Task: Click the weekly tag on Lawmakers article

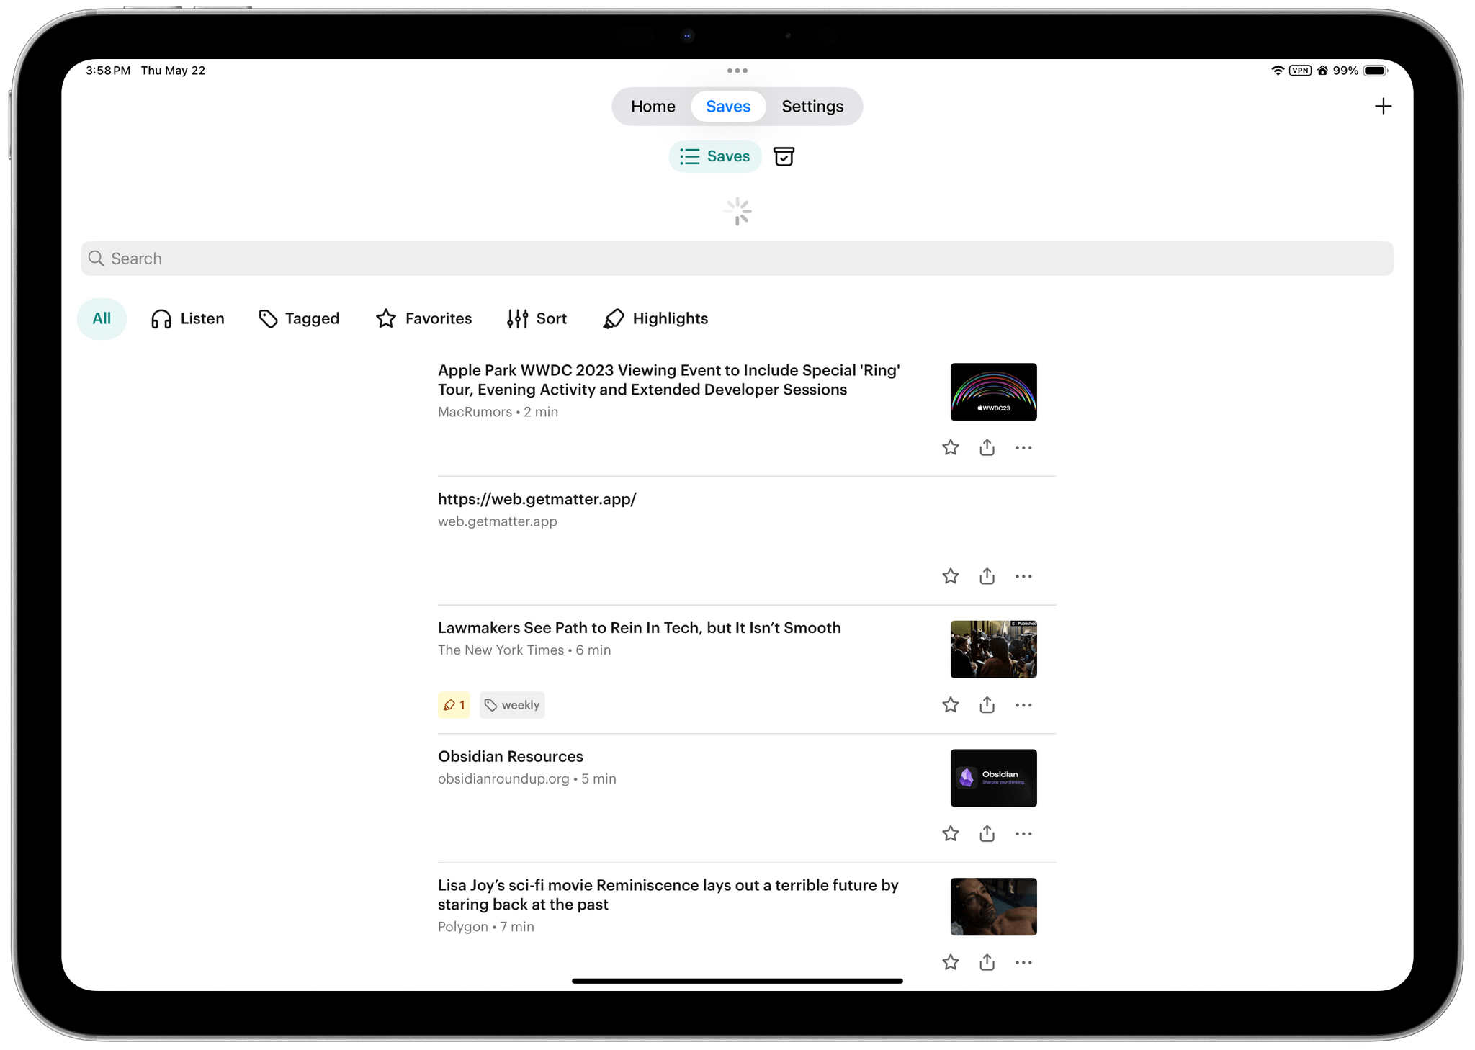Action: (512, 705)
